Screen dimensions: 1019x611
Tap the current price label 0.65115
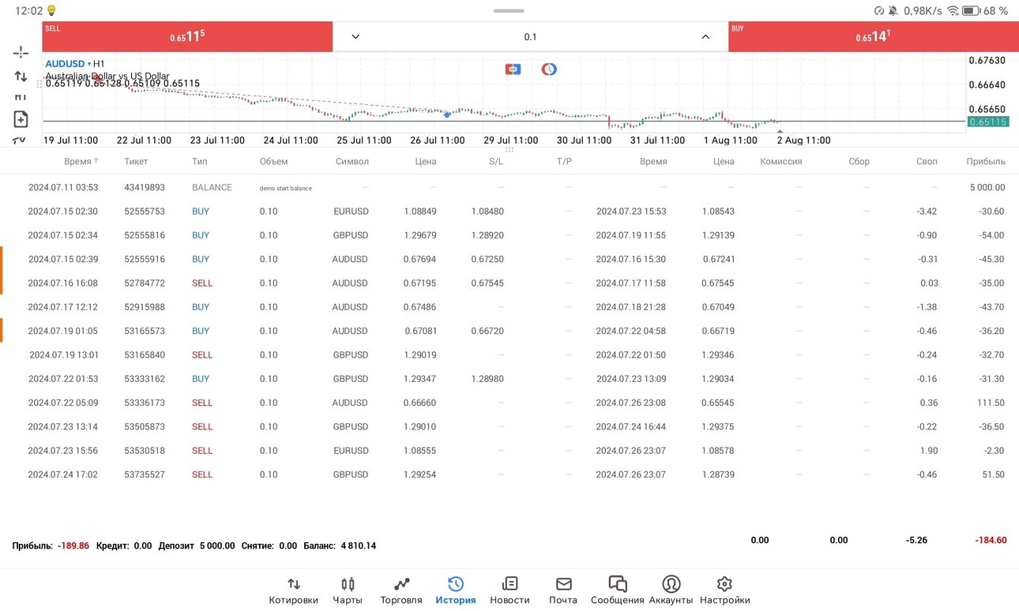point(988,122)
